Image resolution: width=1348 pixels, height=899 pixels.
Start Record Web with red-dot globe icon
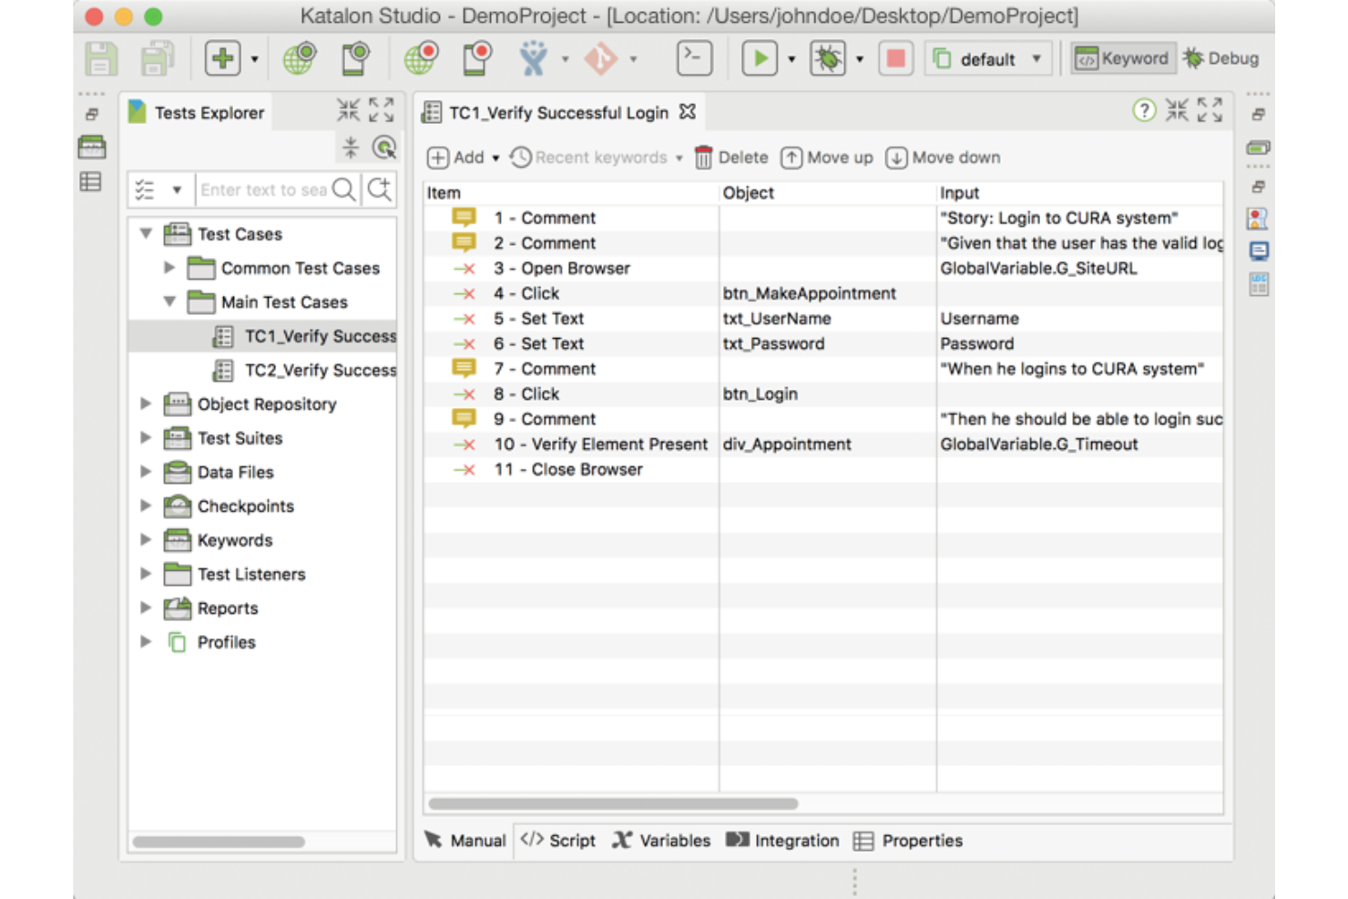click(421, 58)
